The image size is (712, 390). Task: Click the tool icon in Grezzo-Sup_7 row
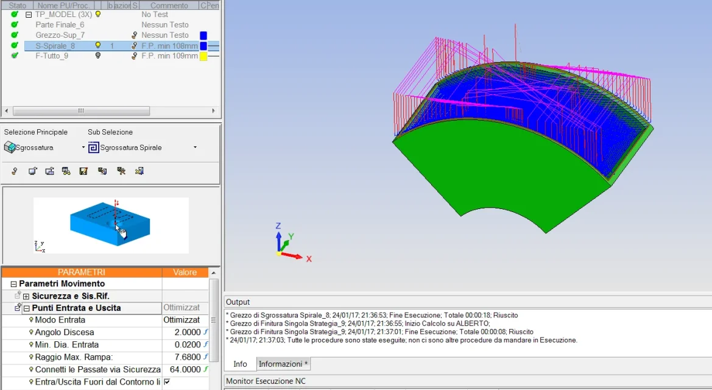click(135, 35)
